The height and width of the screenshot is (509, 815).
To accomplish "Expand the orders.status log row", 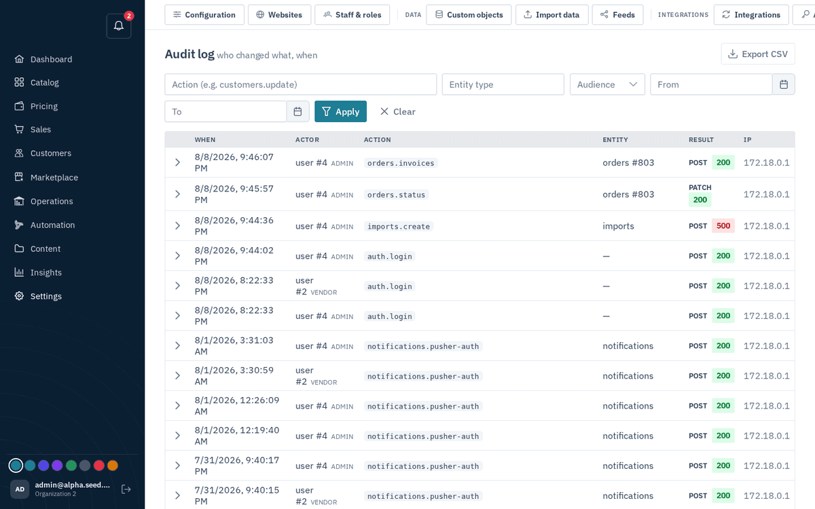I will [x=177, y=194].
